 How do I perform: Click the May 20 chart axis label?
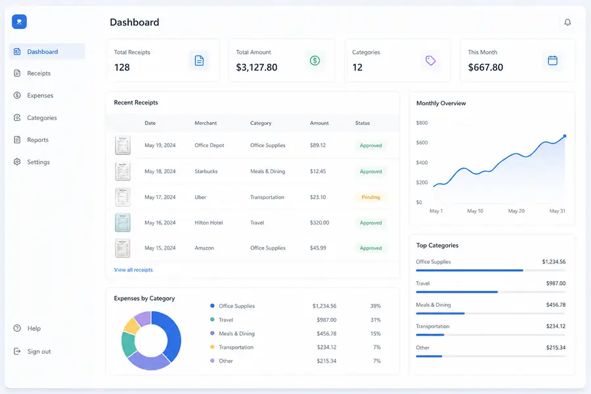pos(516,211)
